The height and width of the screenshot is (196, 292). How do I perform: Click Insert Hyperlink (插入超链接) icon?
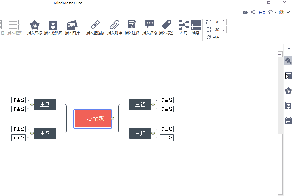click(x=95, y=25)
